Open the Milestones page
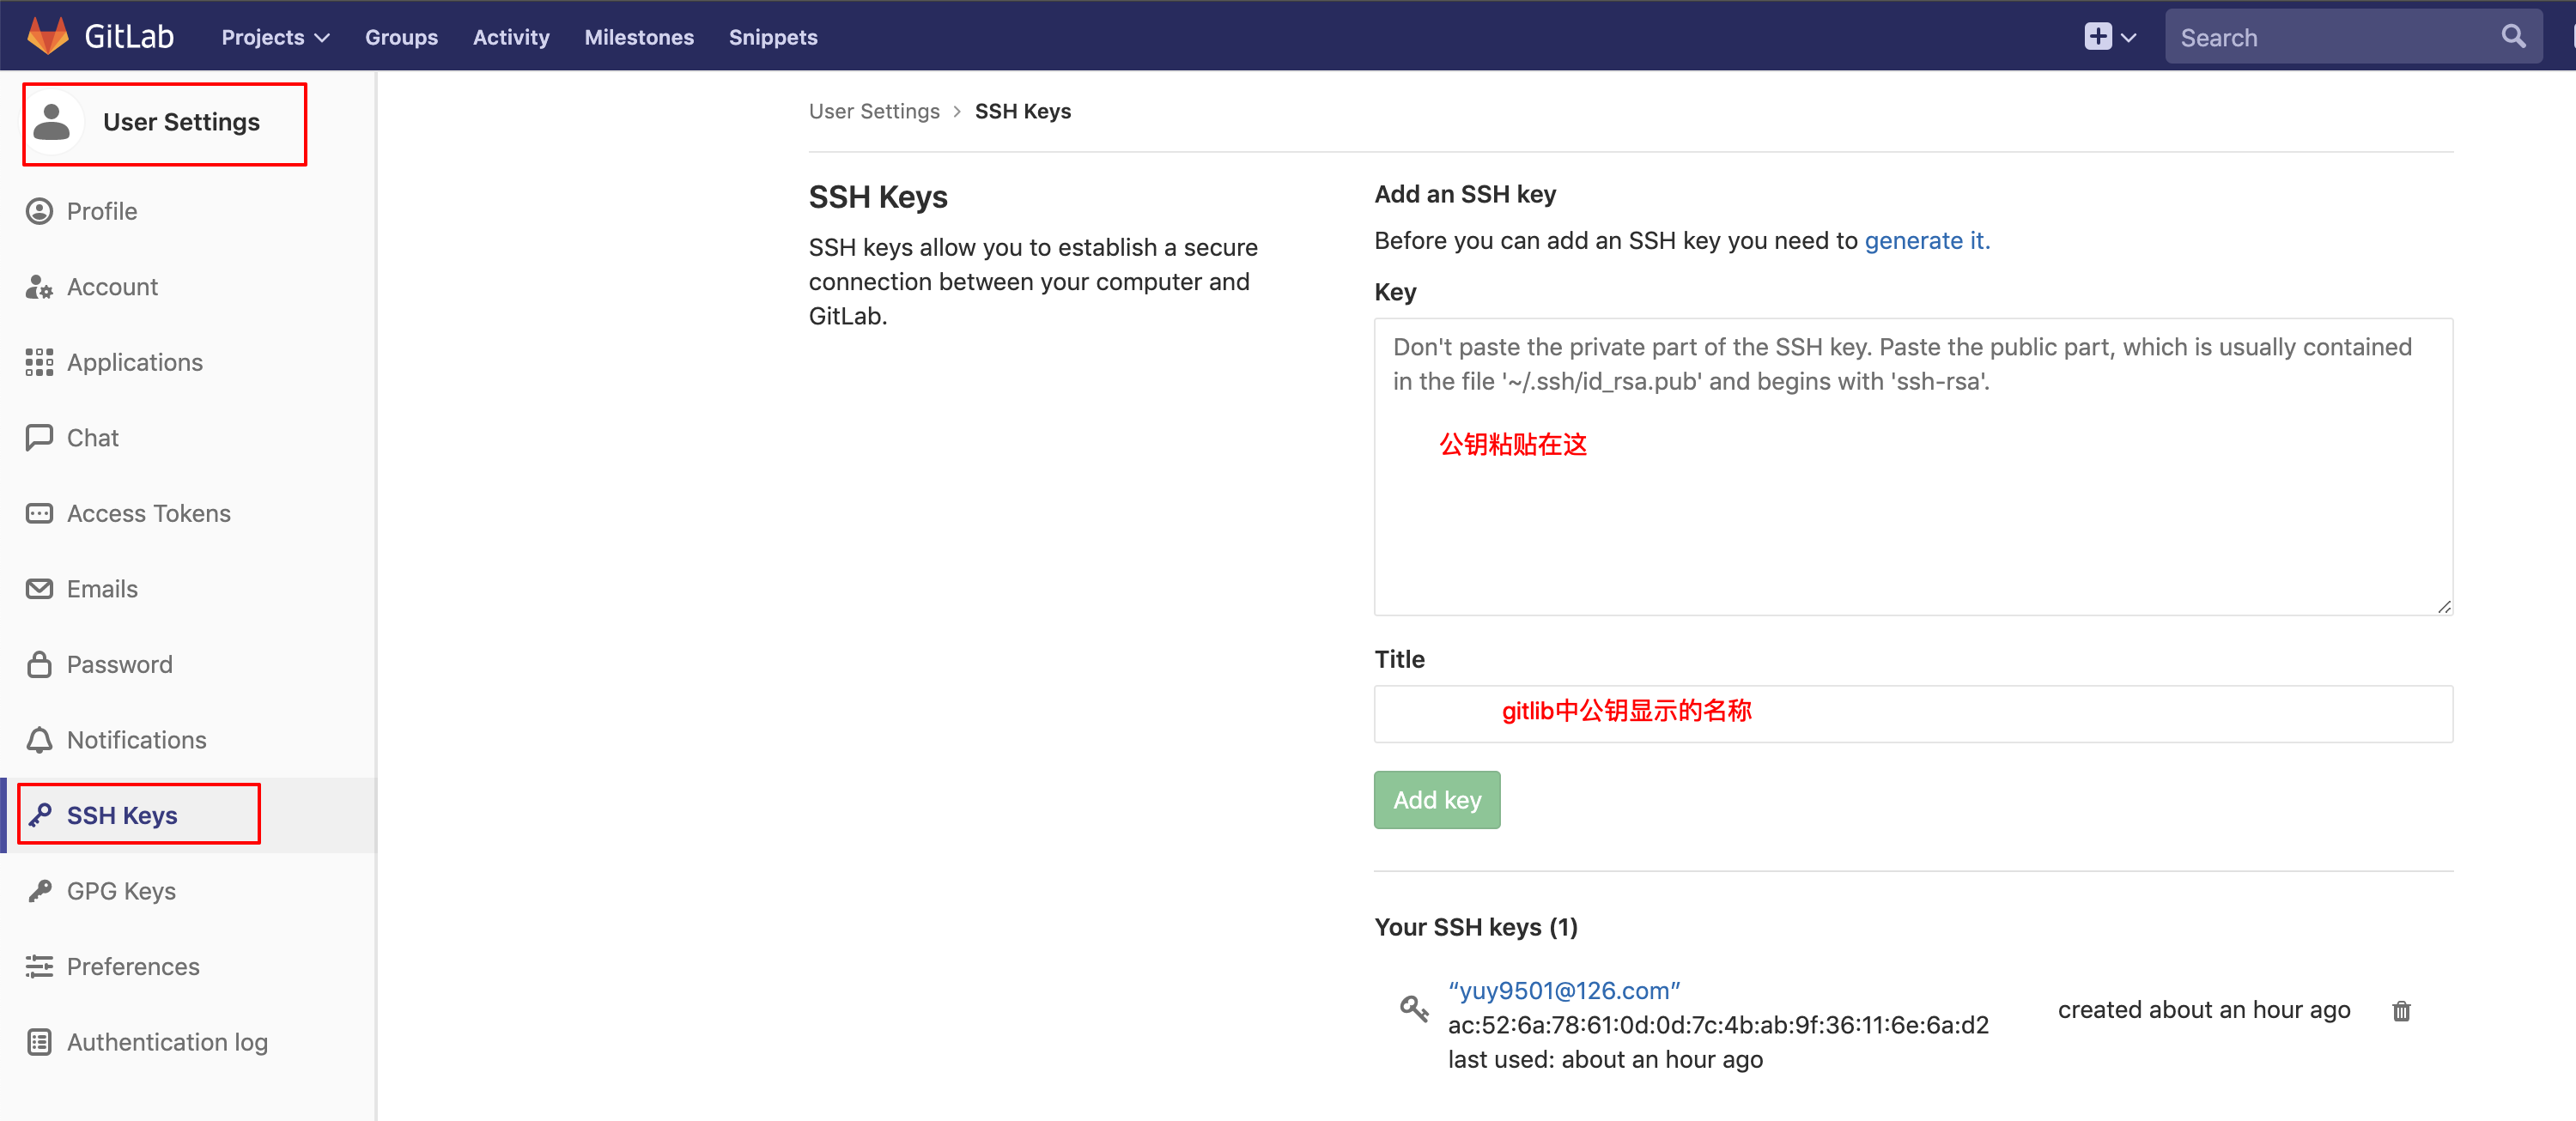Screen dimensions: 2576x1121 tap(639, 37)
